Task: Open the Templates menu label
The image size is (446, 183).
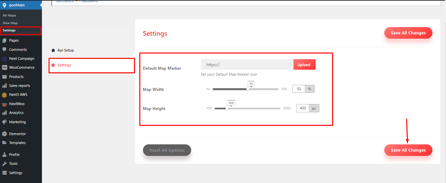Action: pyautogui.click(x=17, y=143)
